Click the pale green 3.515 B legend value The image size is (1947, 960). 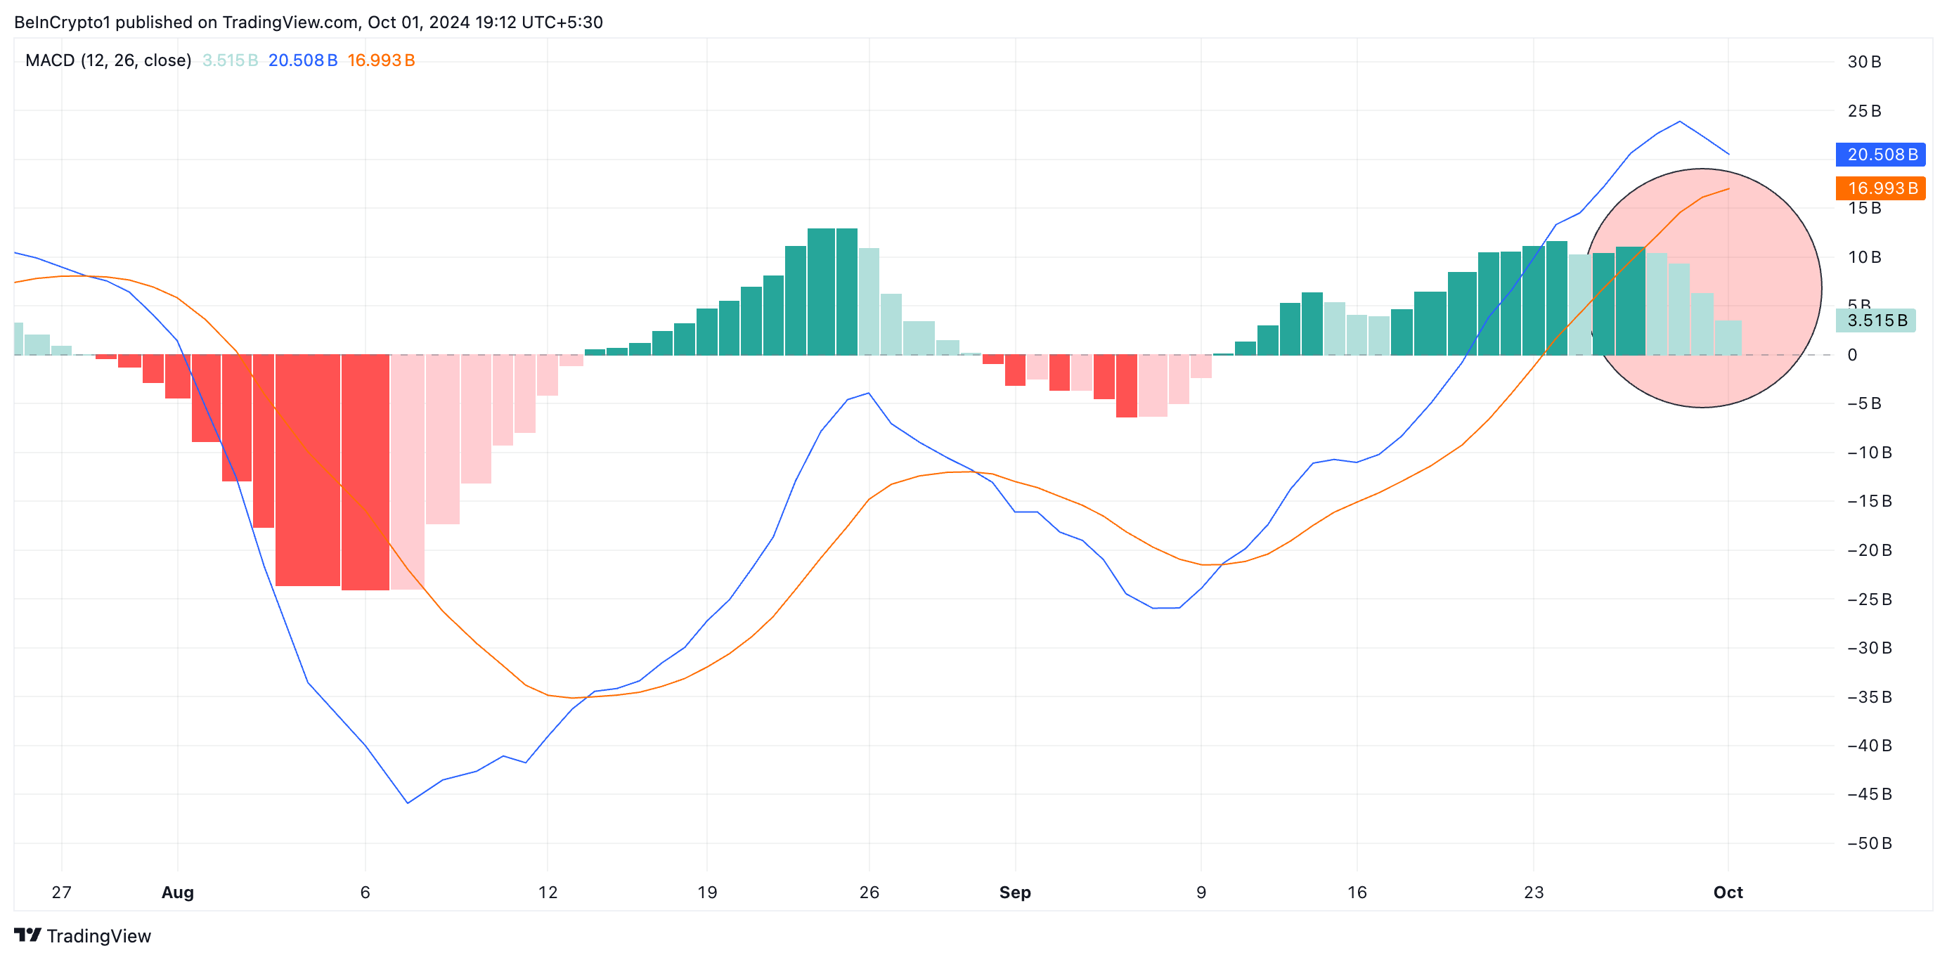(230, 60)
